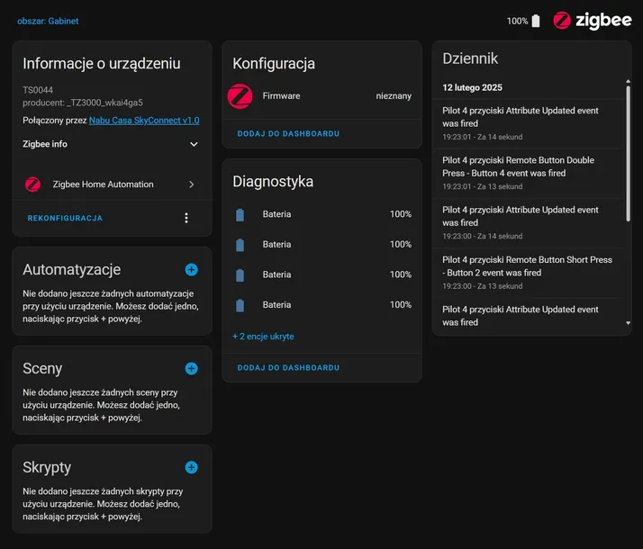The image size is (643, 549).
Task: Click DODAJ DO DASHBOARDU under Diagnostyka
Action: pyautogui.click(x=288, y=367)
